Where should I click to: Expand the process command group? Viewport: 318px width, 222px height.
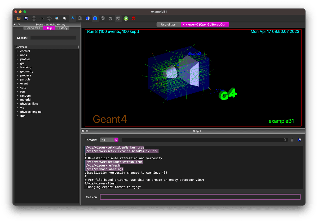(x=17, y=75)
